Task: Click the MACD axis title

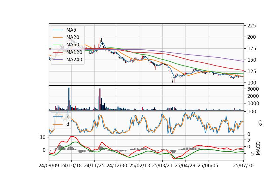Action: click(258, 148)
